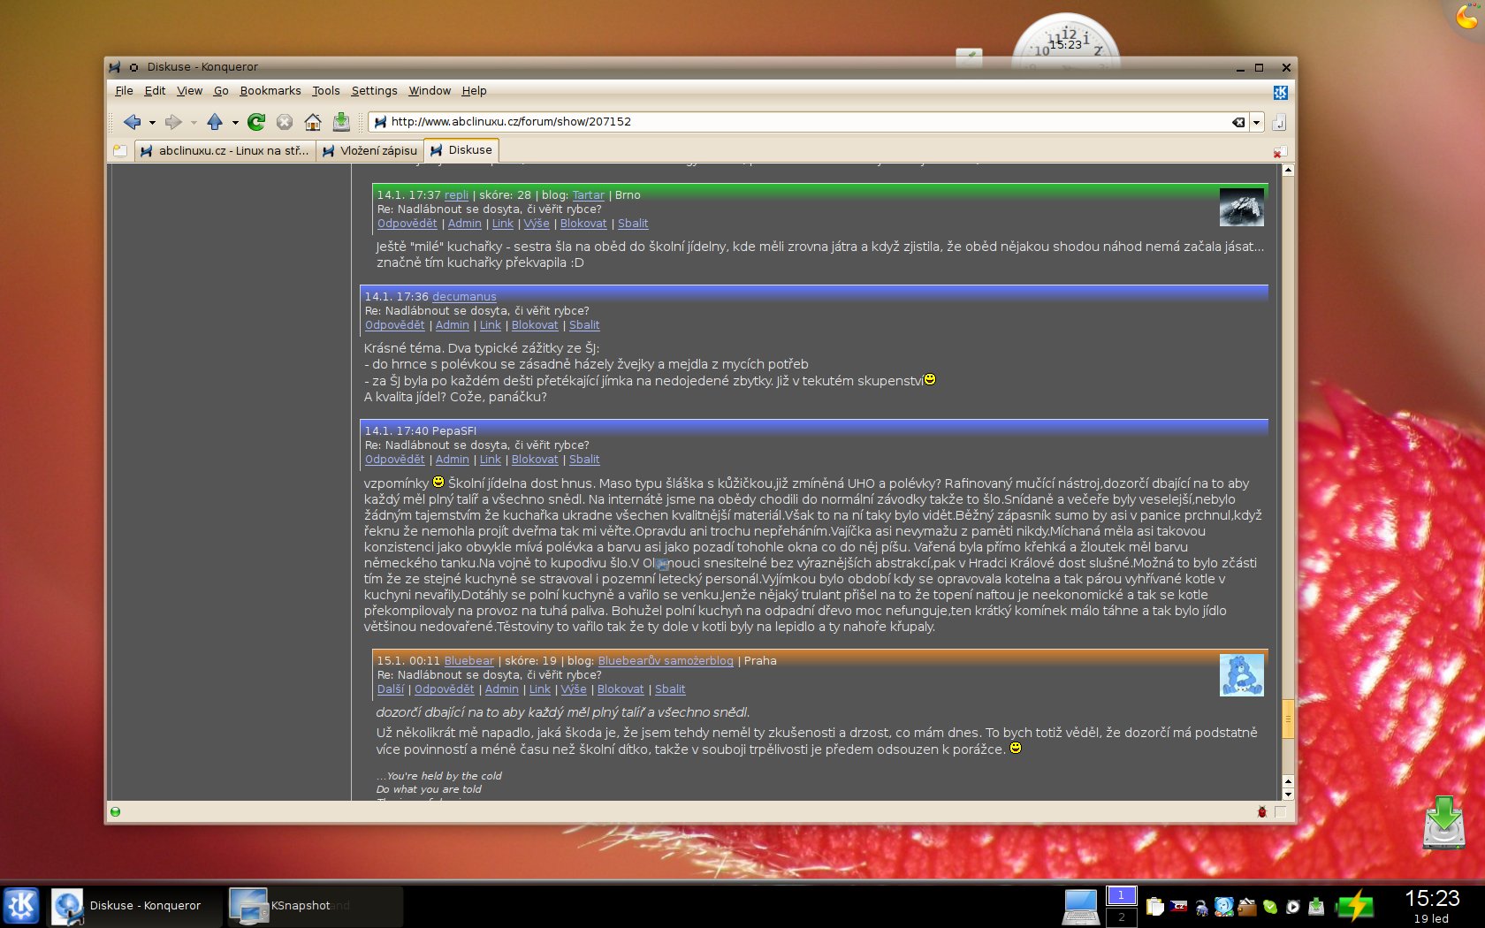
Task: Click Sbalit in the decumanus comment
Action: pos(584,325)
